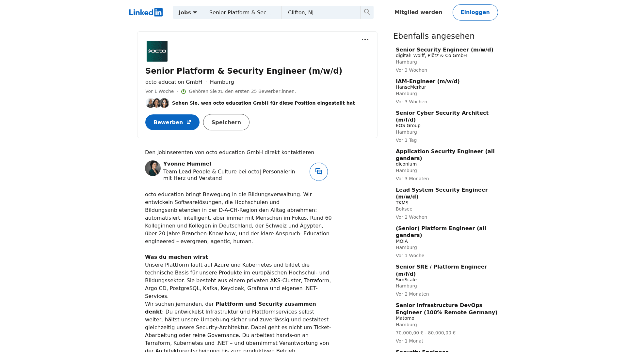Click '70.000,00 € - 80.000,00 €' salary text
627x352 pixels.
tap(426, 333)
